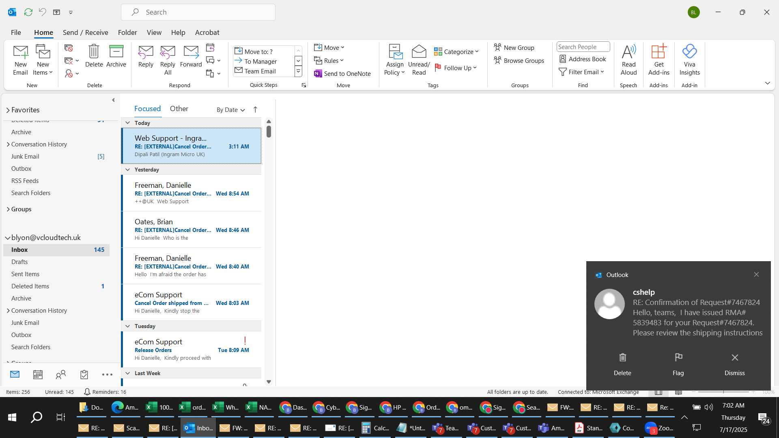Switch to People view icon
The width and height of the screenshot is (779, 438).
(x=61, y=374)
